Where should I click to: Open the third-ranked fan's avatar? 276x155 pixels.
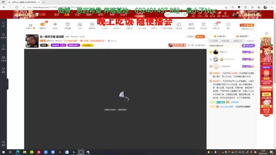216,66
